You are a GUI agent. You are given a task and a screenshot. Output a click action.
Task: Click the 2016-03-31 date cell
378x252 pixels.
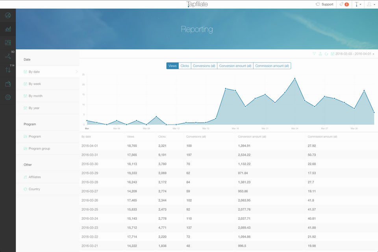(x=90, y=155)
